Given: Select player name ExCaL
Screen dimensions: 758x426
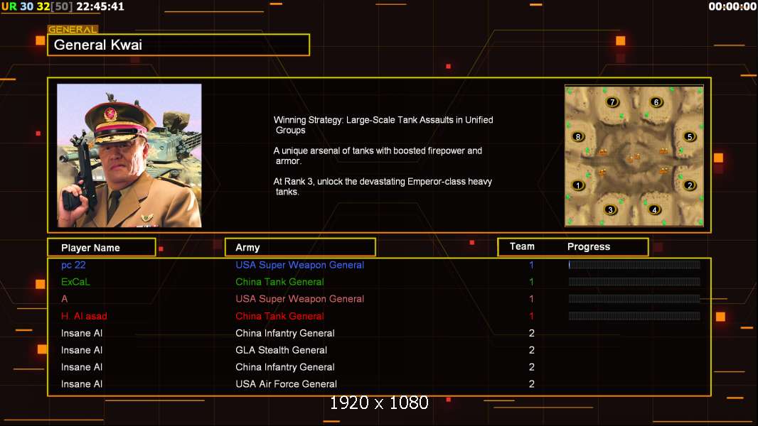Looking at the screenshot, I should tap(75, 282).
